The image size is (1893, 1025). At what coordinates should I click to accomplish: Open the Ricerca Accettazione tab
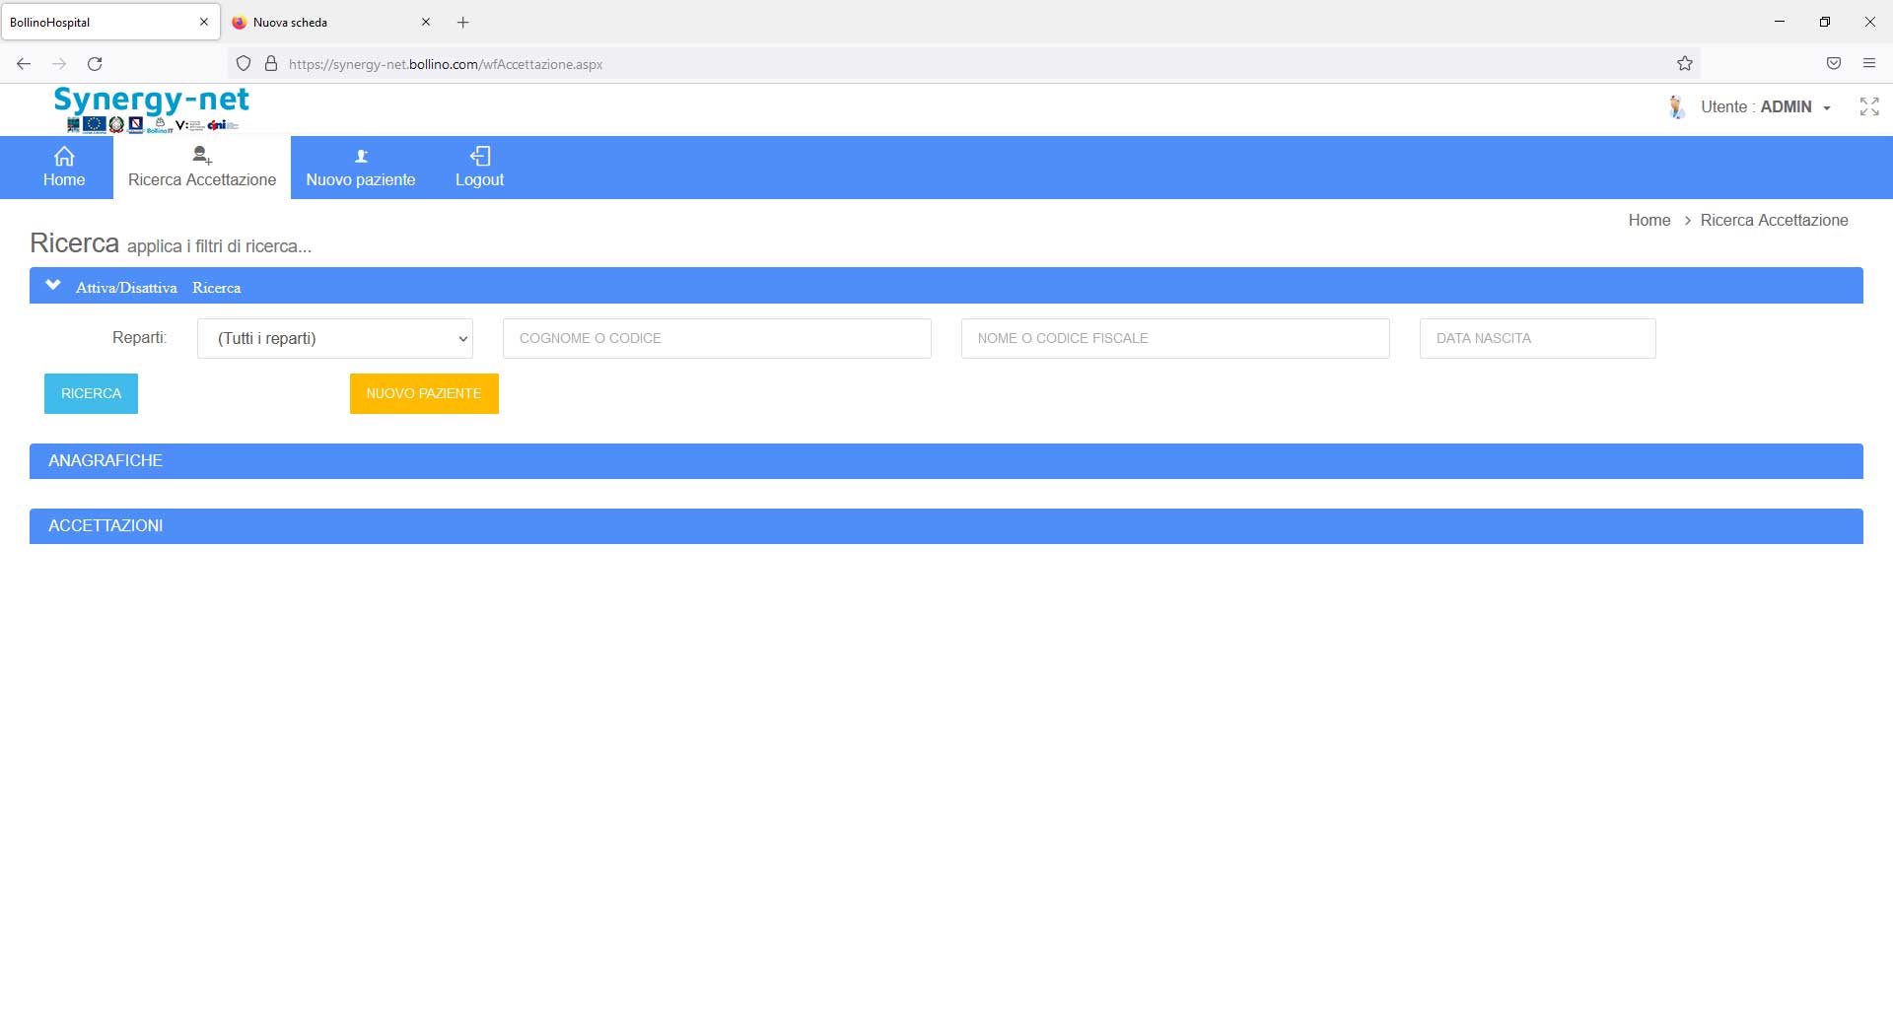tap(202, 168)
